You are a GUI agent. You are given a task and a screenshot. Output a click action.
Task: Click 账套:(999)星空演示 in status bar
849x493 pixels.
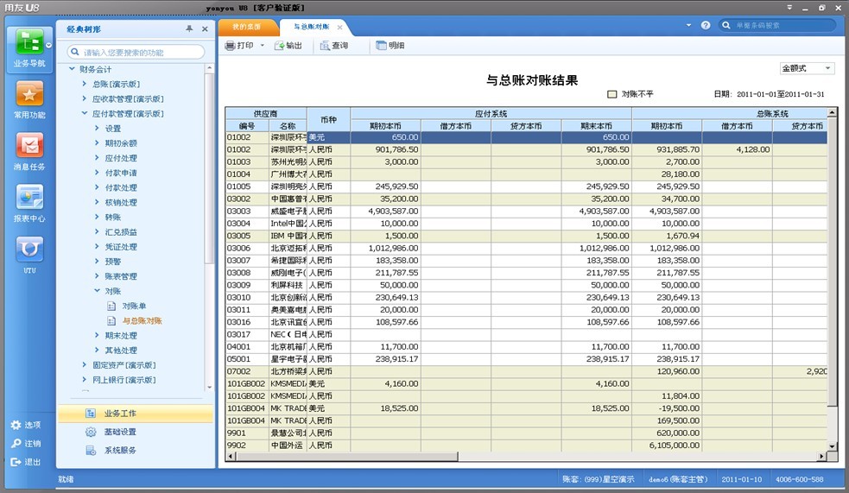coord(599,479)
